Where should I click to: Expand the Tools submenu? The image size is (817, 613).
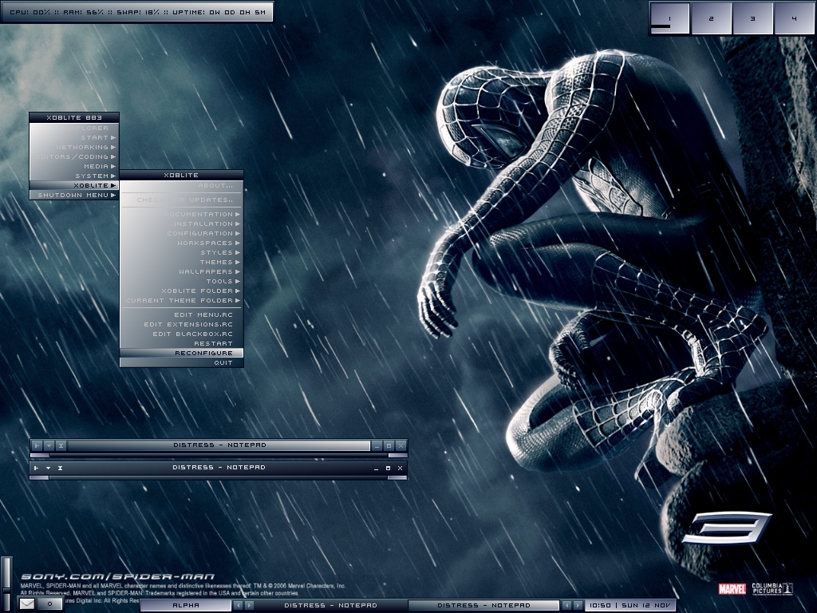coord(181,282)
